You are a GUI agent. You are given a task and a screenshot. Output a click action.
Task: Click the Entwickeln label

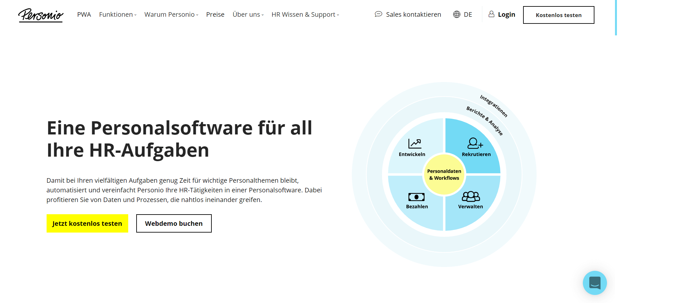412,154
